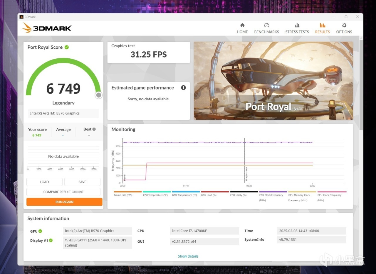Image resolution: width=376 pixels, height=274 pixels.
Task: Click the orange RUN AGAIN button
Action: 64,202
